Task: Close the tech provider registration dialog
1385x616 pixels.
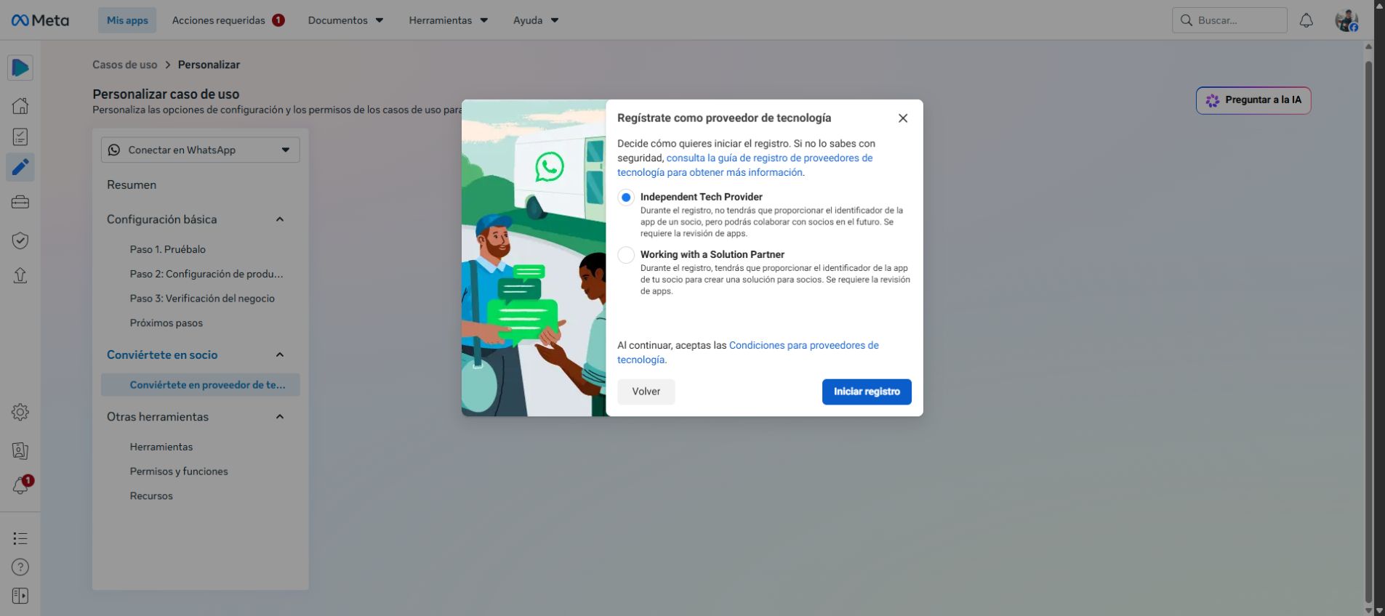Action: coord(903,118)
